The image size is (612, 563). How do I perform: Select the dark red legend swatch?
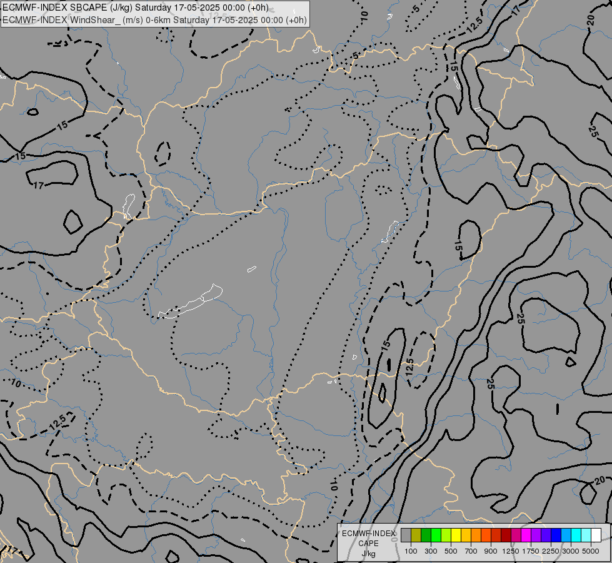(x=506, y=535)
